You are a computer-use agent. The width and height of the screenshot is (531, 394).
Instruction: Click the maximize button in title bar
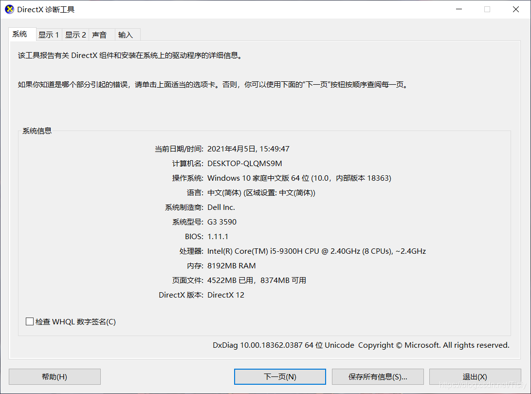tap(487, 9)
